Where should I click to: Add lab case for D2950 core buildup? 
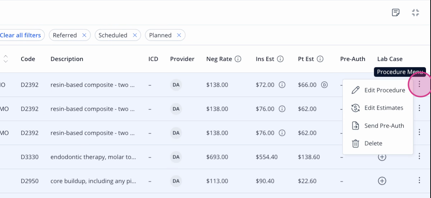pos(382,181)
